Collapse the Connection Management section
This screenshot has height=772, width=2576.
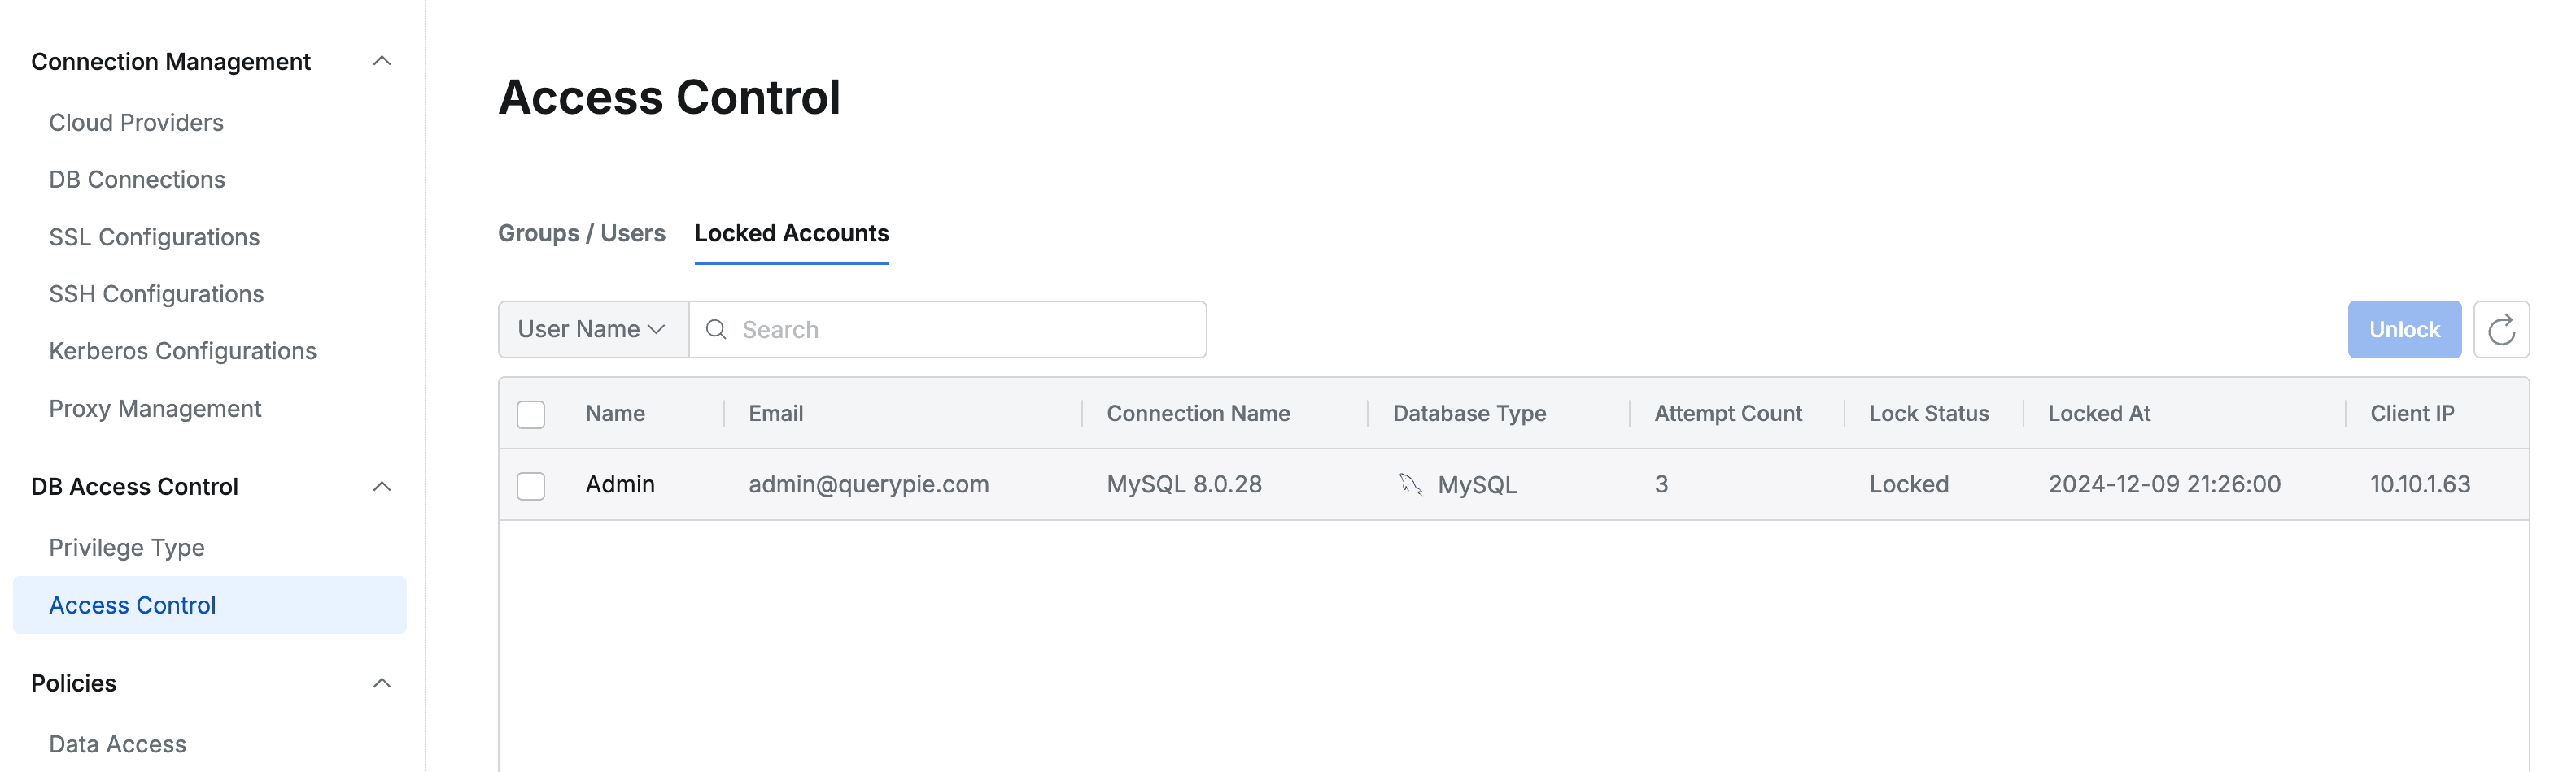tap(381, 61)
